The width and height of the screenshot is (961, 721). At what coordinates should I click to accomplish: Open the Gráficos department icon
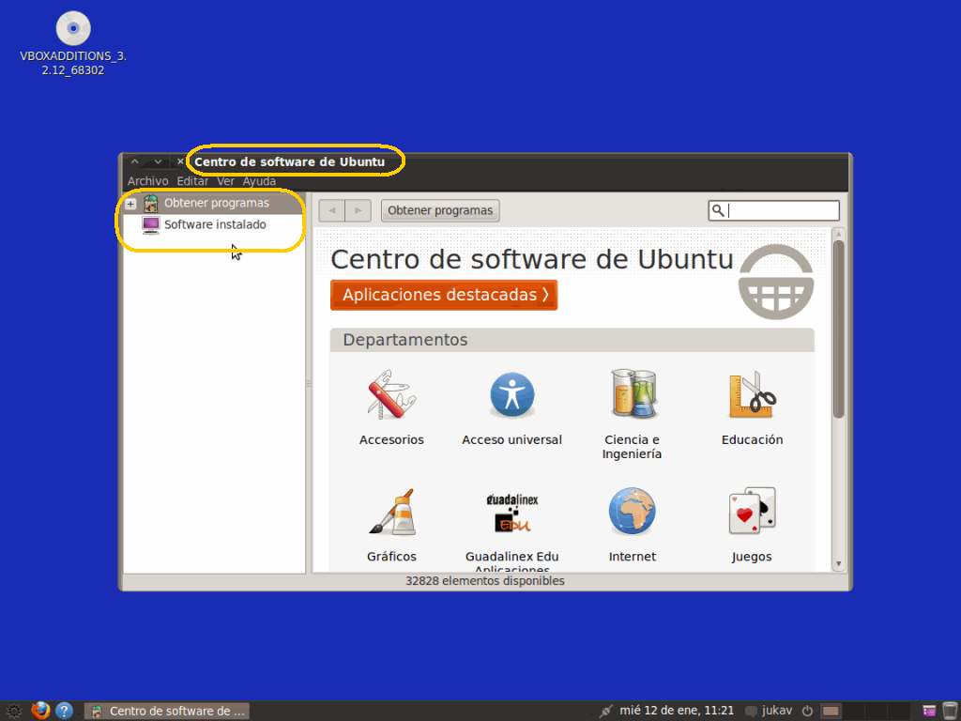(x=391, y=513)
